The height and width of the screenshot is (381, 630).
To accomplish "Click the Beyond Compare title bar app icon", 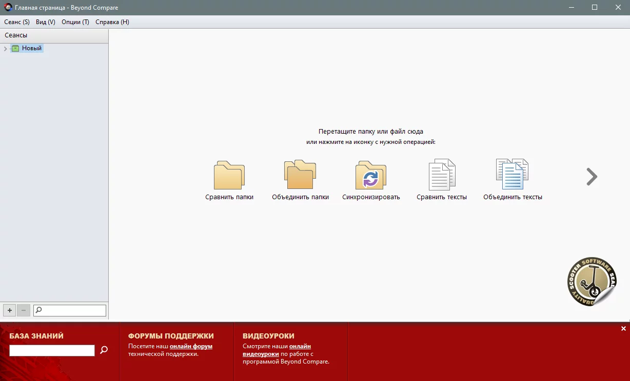I will point(8,8).
